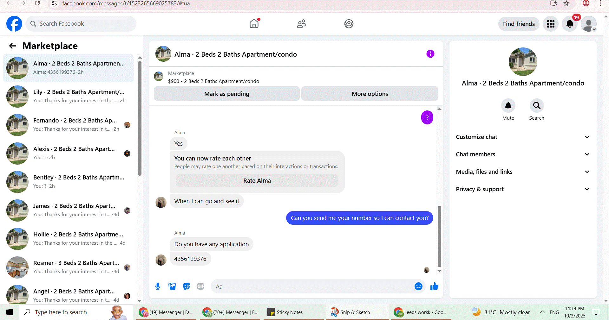Open the Windows Start menu
609x320 pixels.
click(x=10, y=312)
